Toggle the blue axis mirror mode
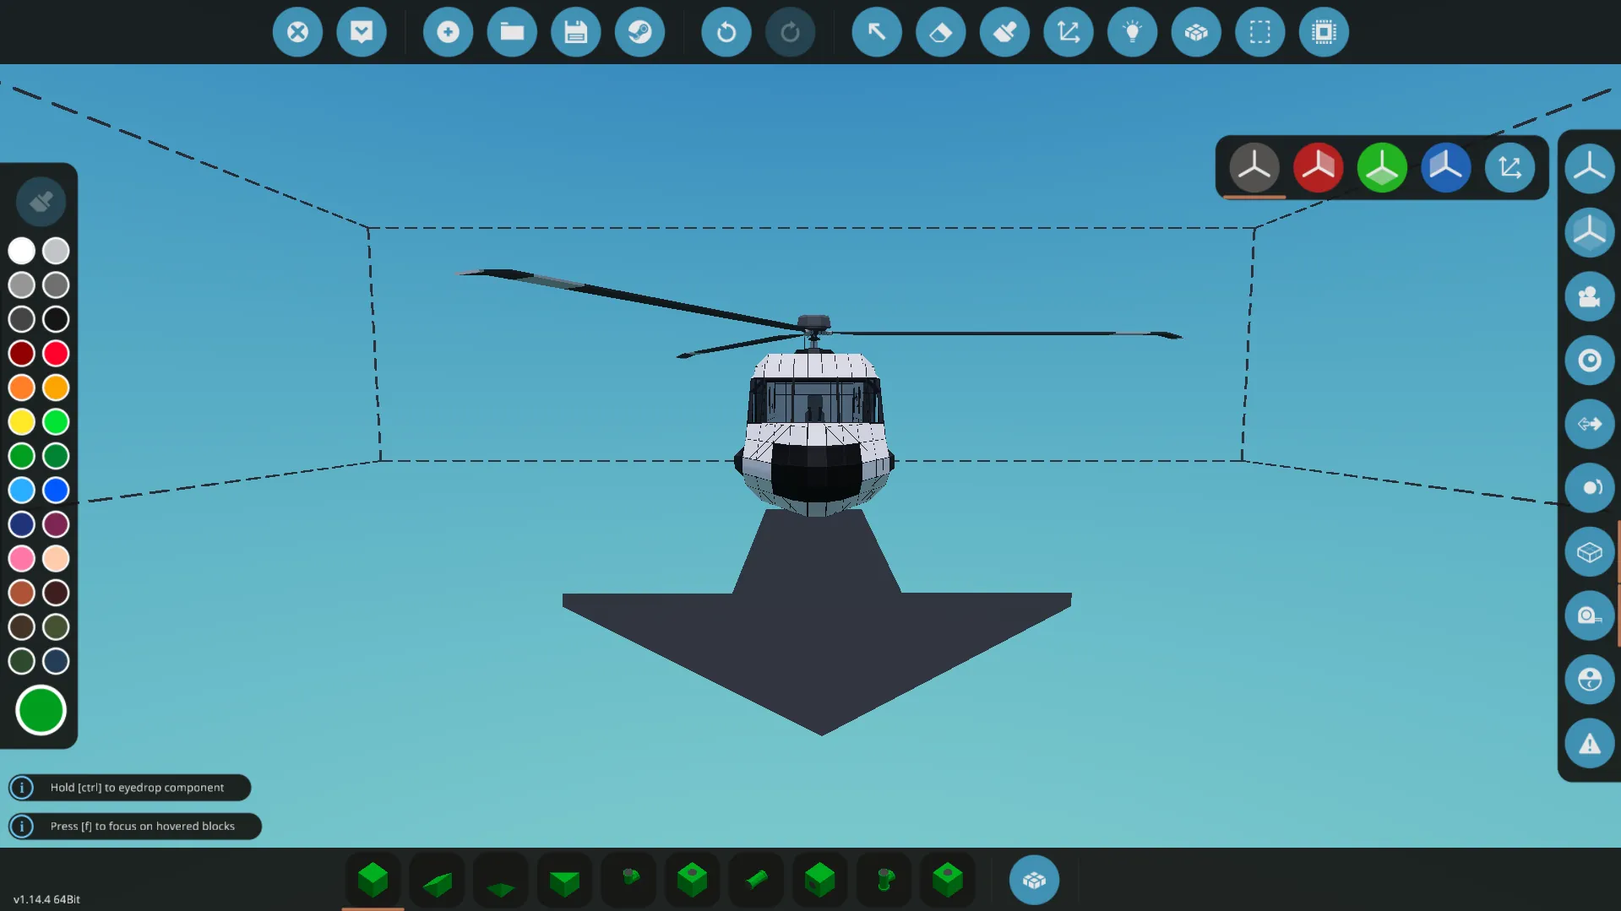Viewport: 1621px width, 911px height. coord(1445,167)
